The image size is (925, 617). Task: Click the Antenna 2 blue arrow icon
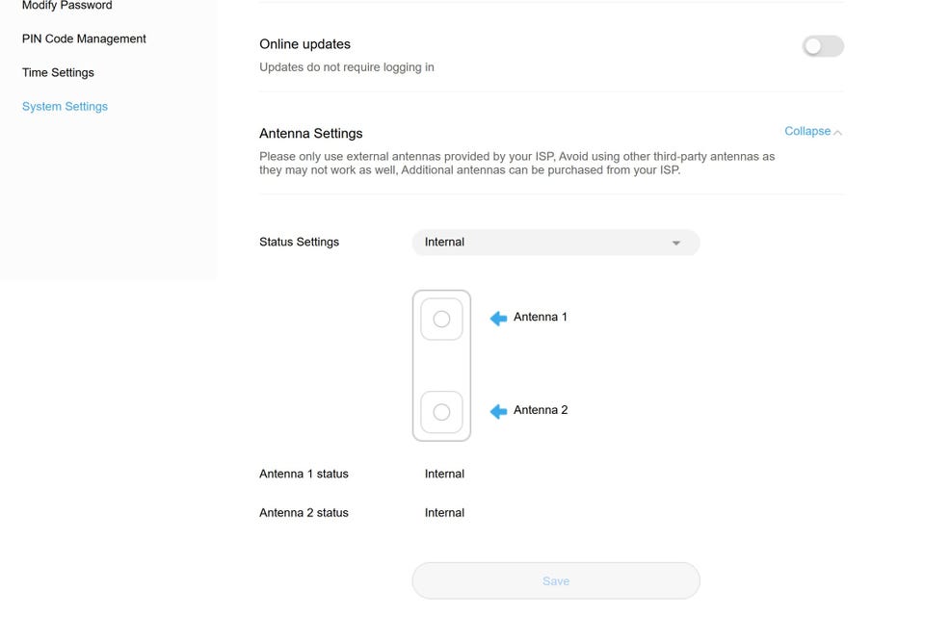pyautogui.click(x=498, y=412)
